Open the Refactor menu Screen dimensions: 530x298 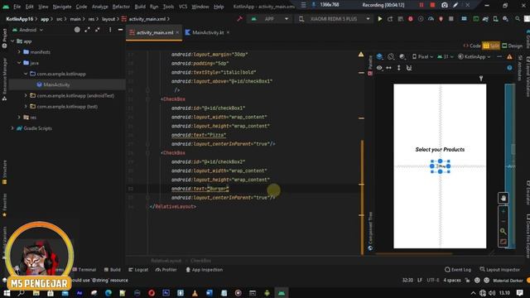[121, 7]
